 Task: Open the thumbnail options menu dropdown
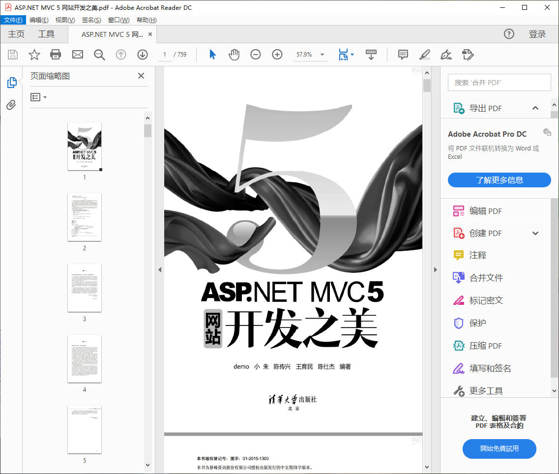39,97
